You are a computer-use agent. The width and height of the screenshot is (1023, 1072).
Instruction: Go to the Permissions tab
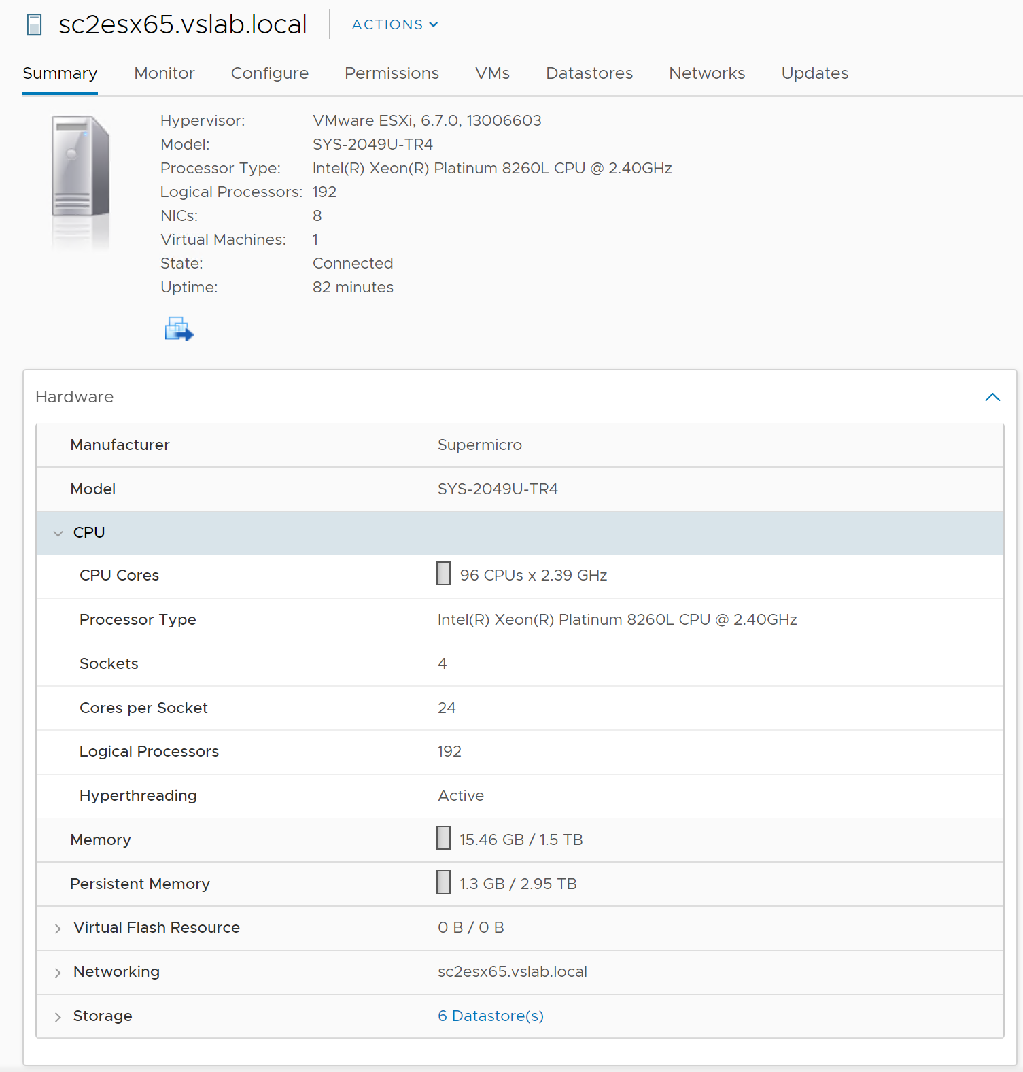(x=392, y=73)
